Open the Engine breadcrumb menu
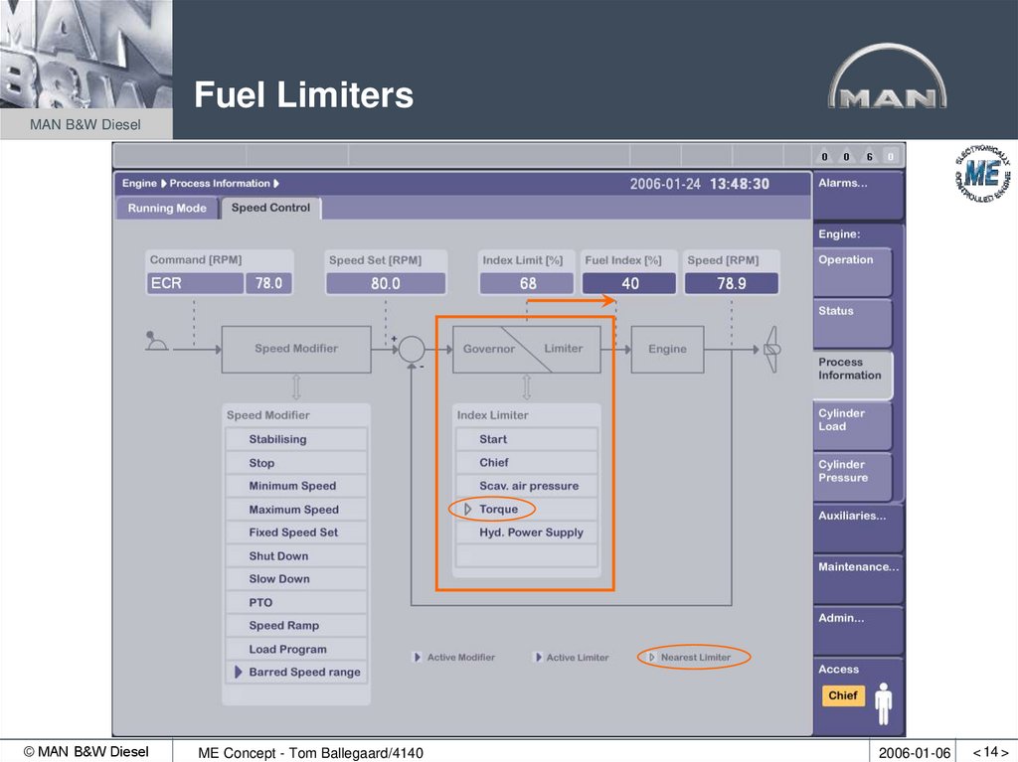1018x762 pixels. click(x=138, y=184)
